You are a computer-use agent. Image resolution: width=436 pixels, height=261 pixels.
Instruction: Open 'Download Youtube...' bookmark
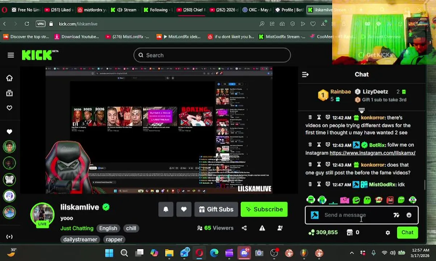(76, 37)
